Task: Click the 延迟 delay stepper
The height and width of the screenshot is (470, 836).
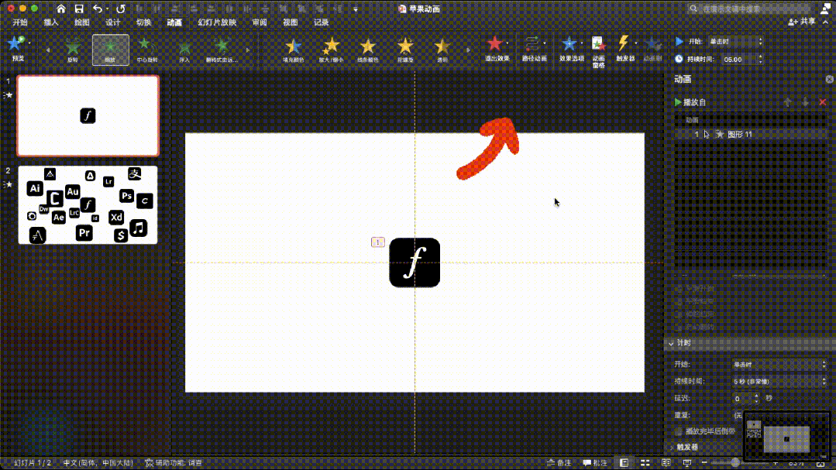Action: [756, 399]
